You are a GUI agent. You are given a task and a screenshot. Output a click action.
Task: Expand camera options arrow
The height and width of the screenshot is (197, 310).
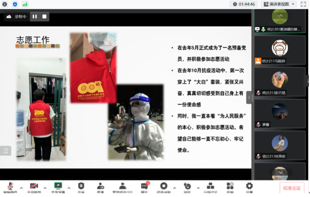pos(45,188)
